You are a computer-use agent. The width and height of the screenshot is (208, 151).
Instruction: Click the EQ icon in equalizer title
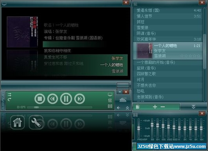tap(135, 115)
